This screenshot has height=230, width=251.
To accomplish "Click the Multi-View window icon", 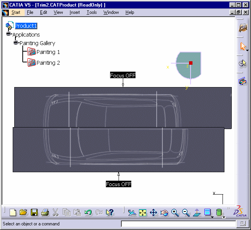I will click(207, 212).
